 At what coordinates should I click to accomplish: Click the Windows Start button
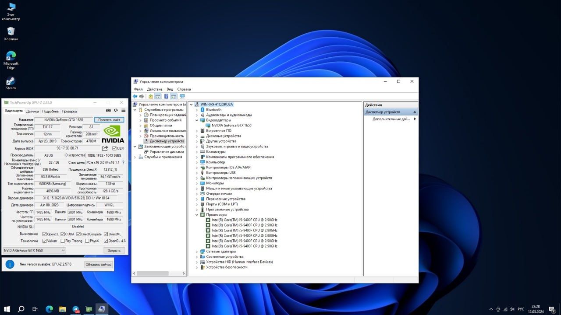click(7, 309)
